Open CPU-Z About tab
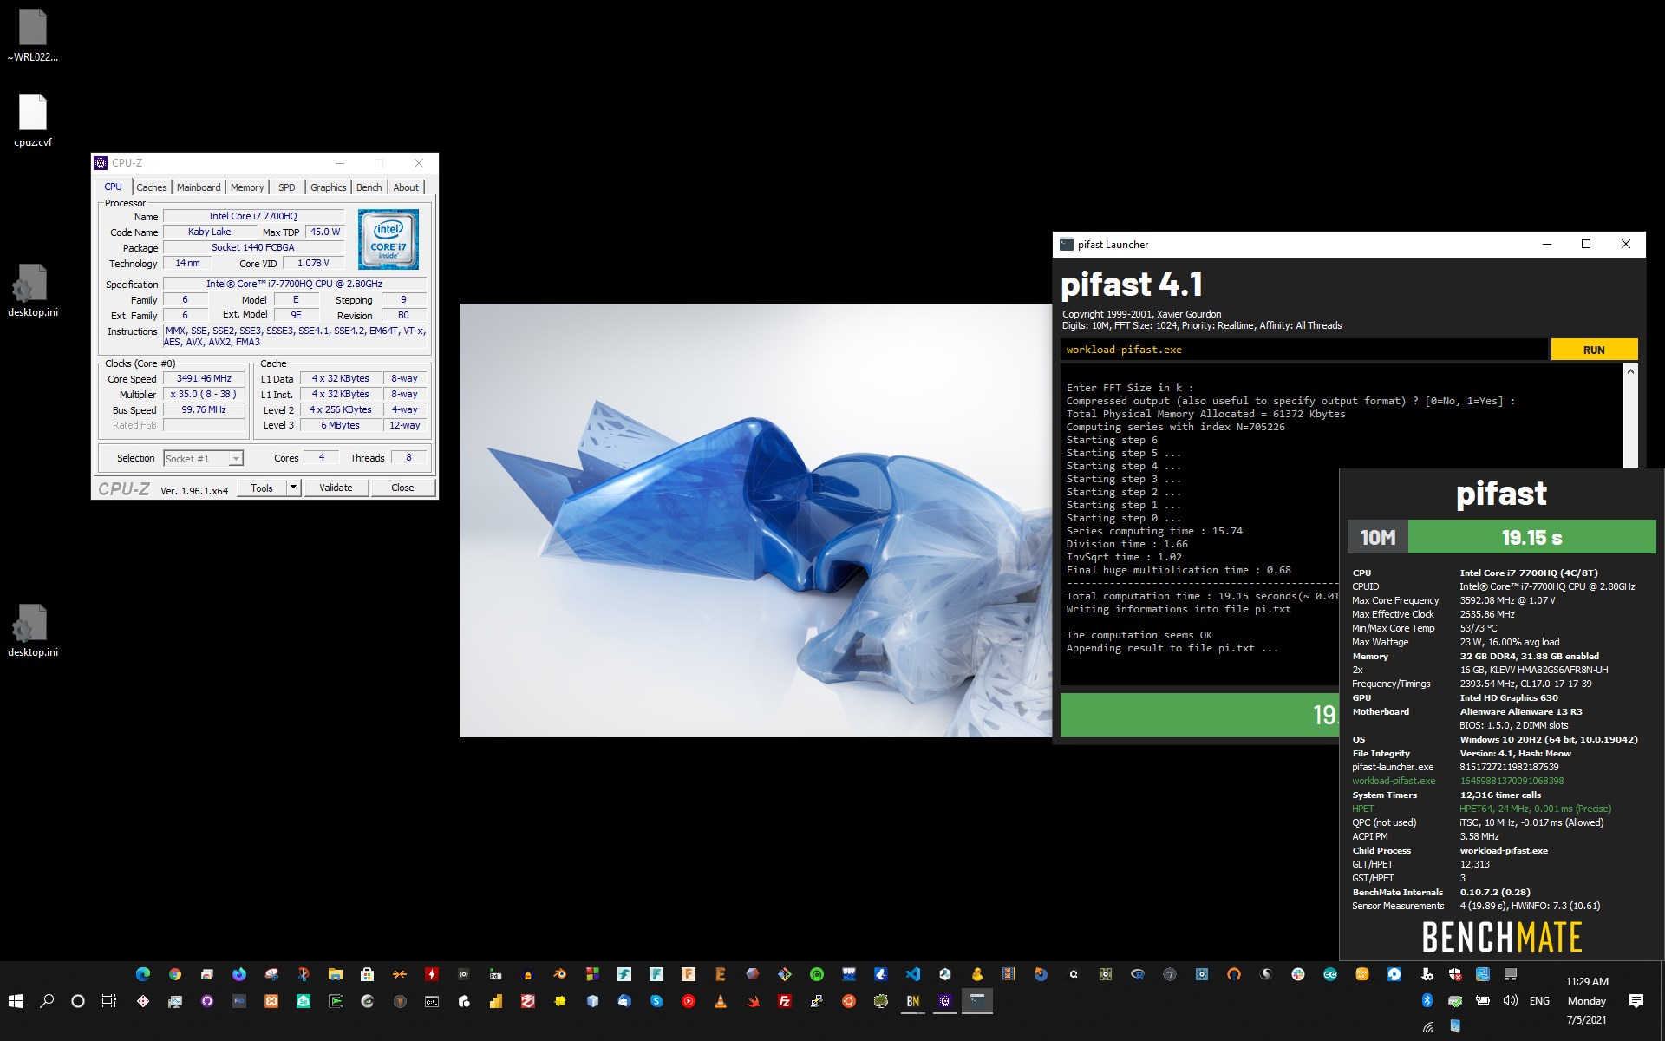Screen dimensions: 1665x1041 click(x=406, y=187)
